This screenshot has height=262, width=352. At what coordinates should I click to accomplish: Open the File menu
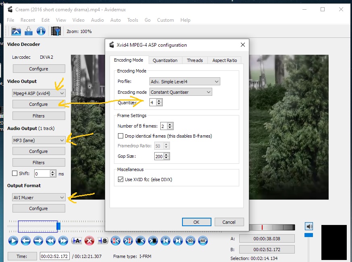pos(10,20)
